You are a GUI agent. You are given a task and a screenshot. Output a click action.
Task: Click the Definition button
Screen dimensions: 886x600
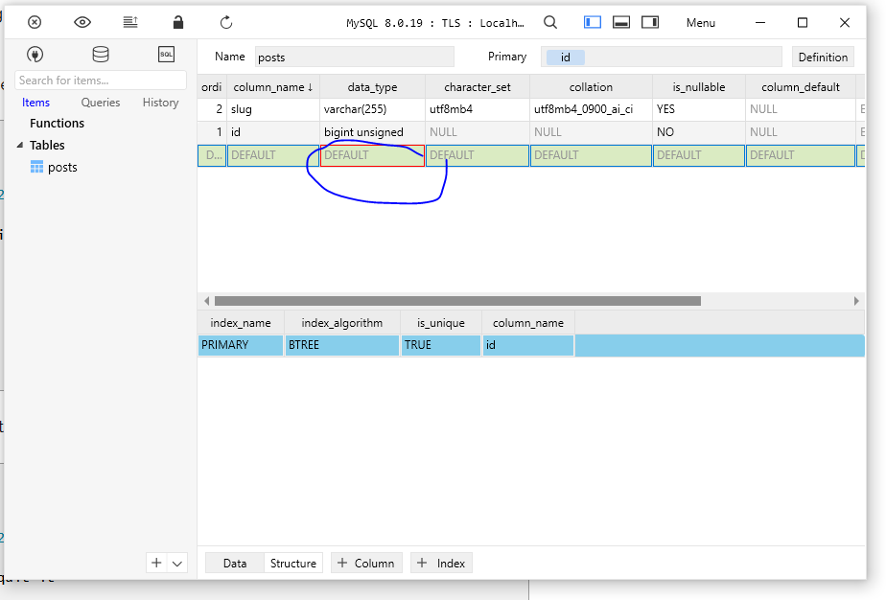coord(823,57)
